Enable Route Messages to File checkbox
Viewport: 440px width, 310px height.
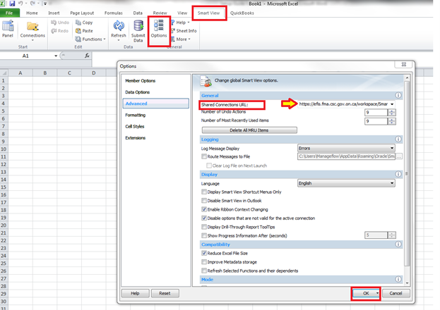[205, 156]
